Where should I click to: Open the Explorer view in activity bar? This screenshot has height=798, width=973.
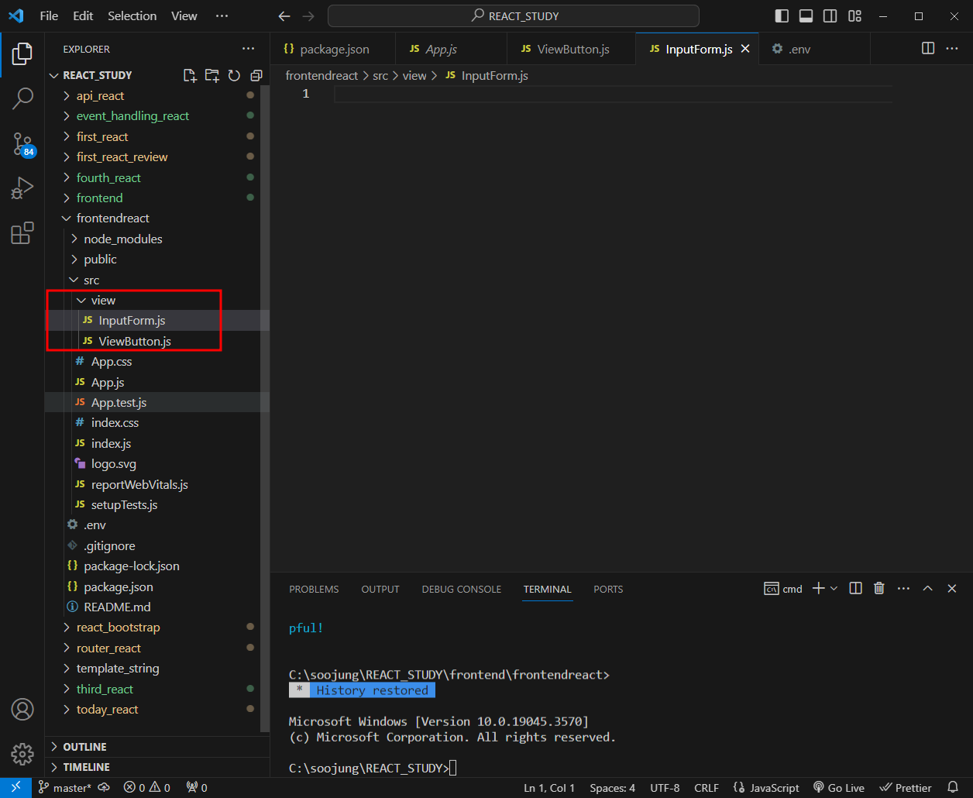pos(22,53)
